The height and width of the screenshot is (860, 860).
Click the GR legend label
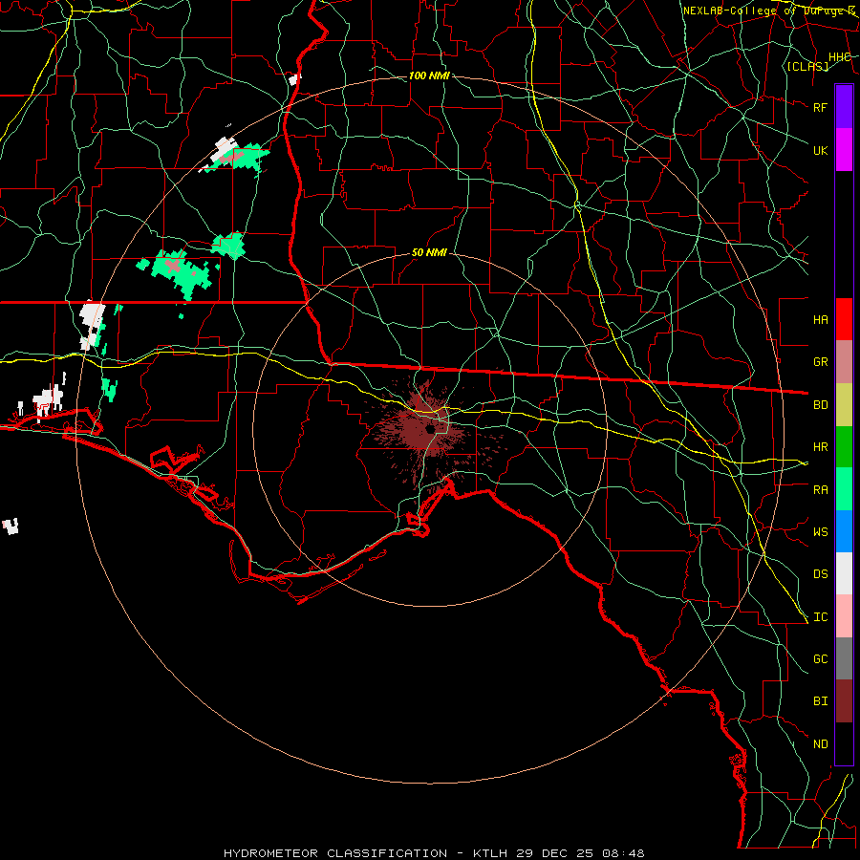(x=820, y=362)
